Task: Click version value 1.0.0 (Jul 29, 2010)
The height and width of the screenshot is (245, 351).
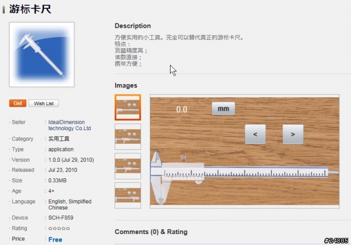Action: tap(71, 160)
